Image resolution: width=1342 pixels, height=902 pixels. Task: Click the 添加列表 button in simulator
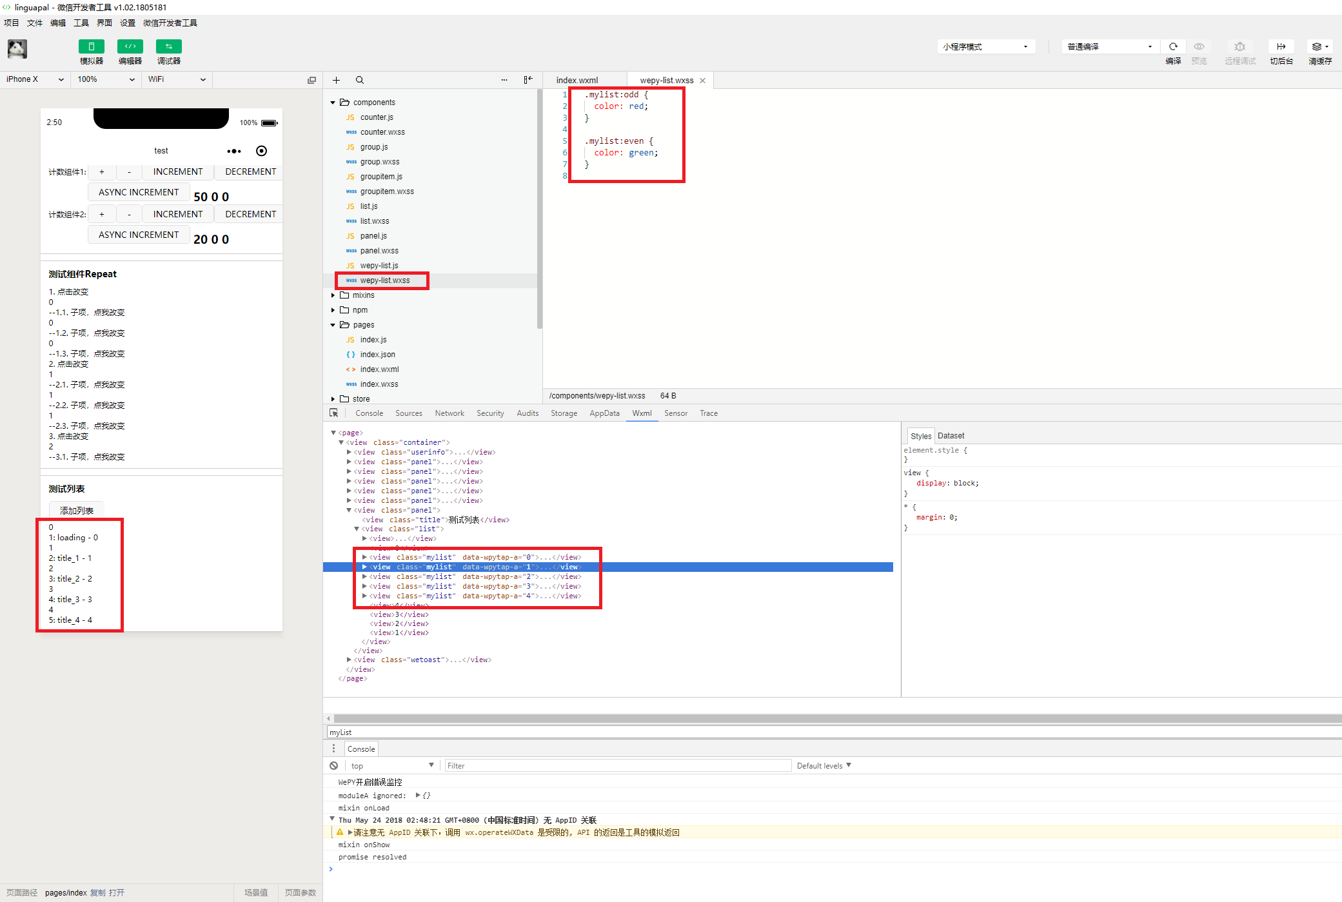[77, 511]
